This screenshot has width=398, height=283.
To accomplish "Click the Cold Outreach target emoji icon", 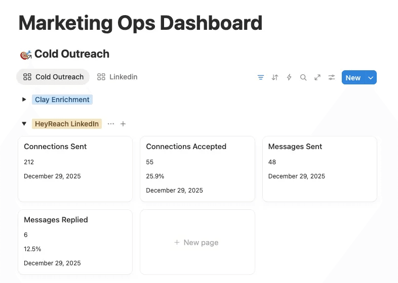I will coord(25,55).
